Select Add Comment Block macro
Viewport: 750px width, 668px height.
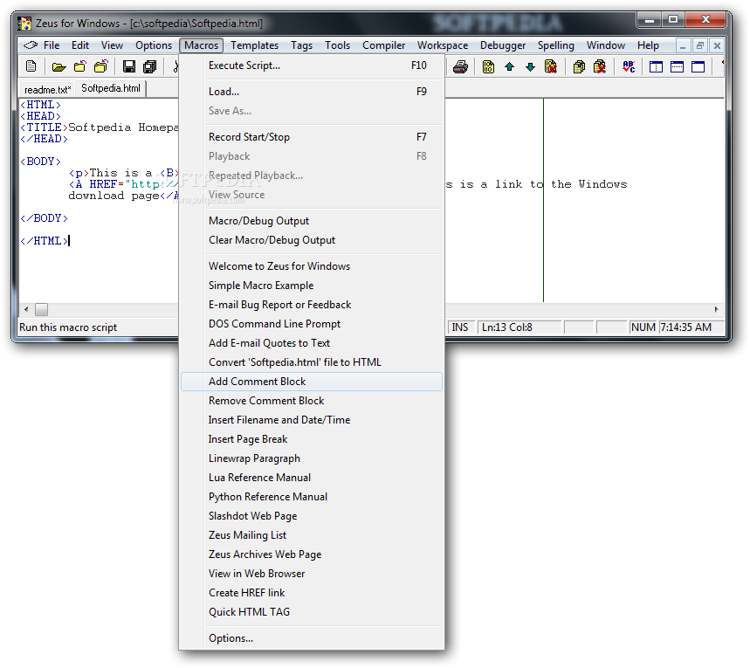point(312,382)
